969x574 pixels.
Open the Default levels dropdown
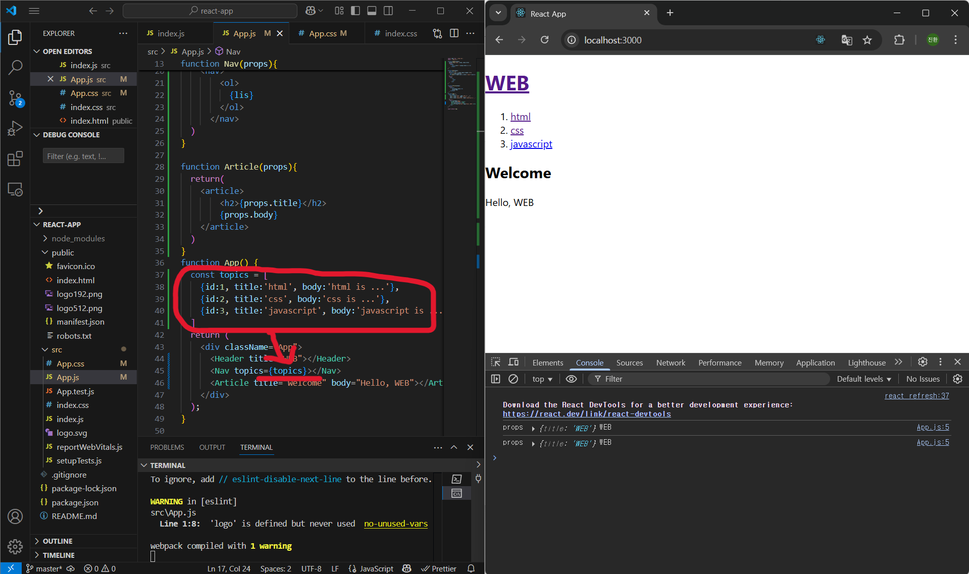(x=863, y=379)
